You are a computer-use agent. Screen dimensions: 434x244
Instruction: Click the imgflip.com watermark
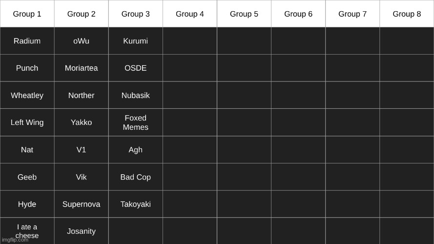[x=15, y=240]
